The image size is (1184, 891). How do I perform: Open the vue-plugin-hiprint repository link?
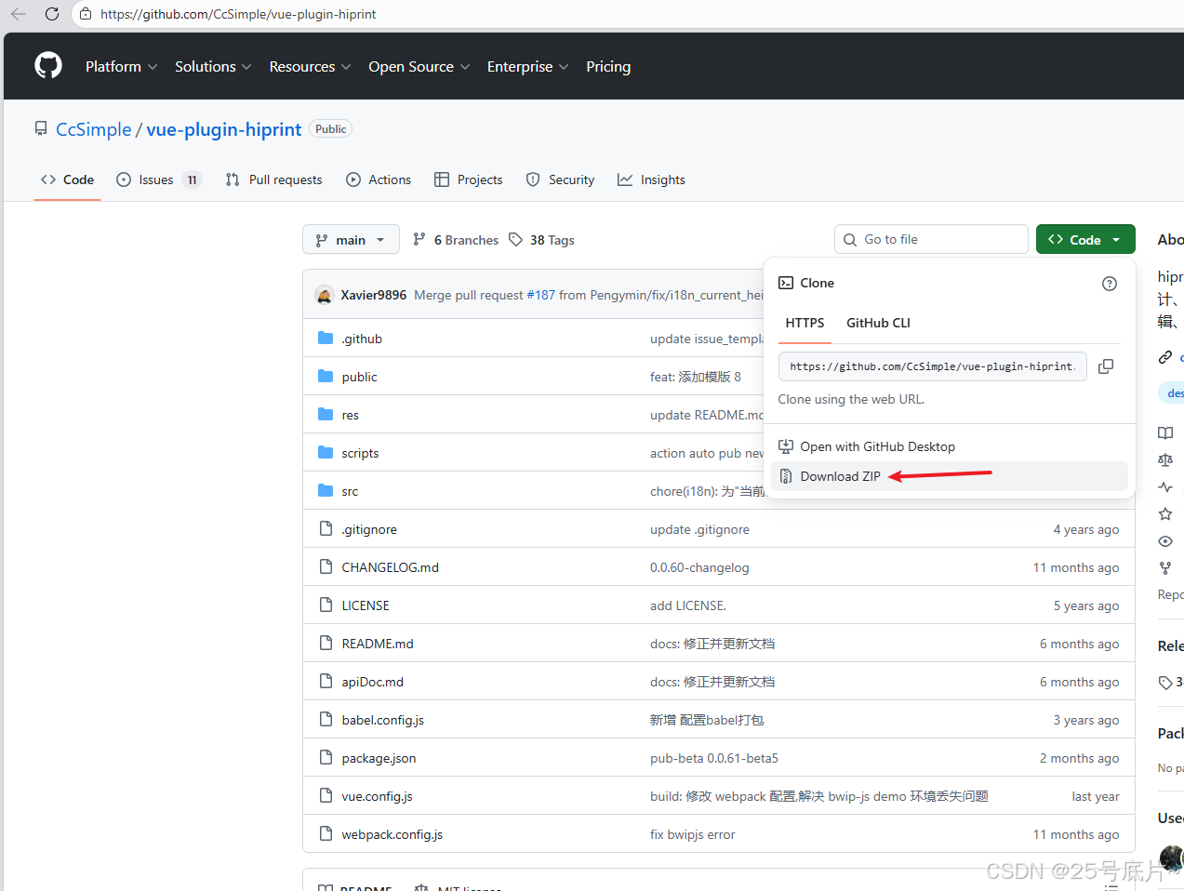click(224, 129)
